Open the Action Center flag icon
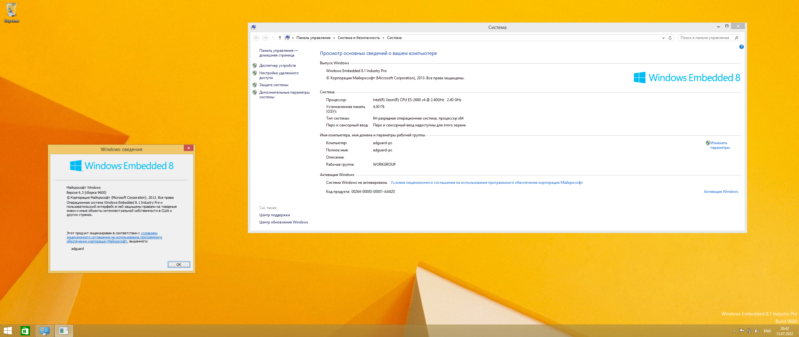 point(742,331)
